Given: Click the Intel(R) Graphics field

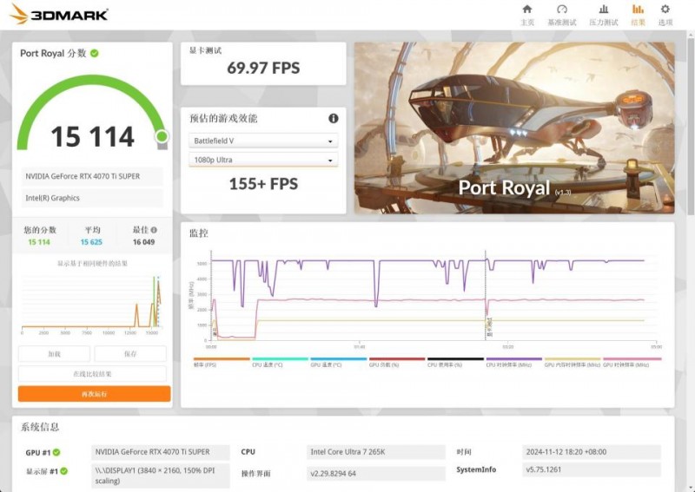Looking at the screenshot, I should pyautogui.click(x=92, y=198).
